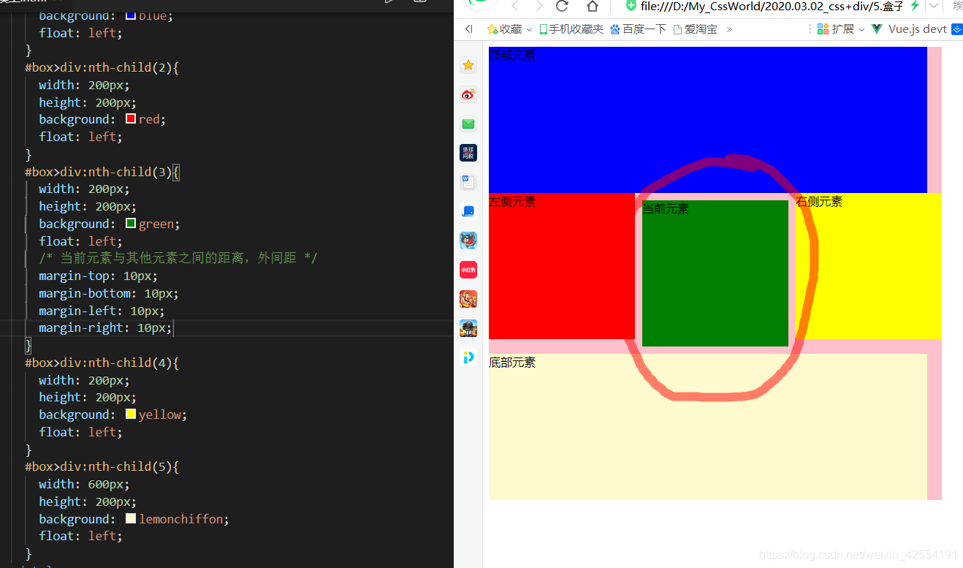The height and width of the screenshot is (568, 963).
Task: Click the 扩展 label in toolbar
Action: pos(843,29)
